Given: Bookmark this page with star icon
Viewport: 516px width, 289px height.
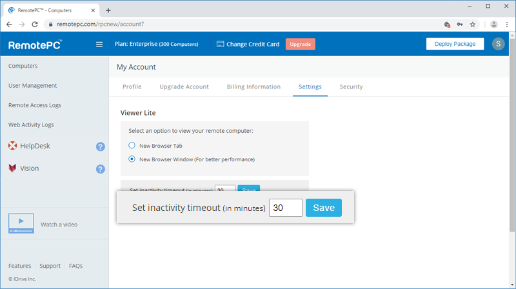Looking at the screenshot, I should tap(473, 25).
